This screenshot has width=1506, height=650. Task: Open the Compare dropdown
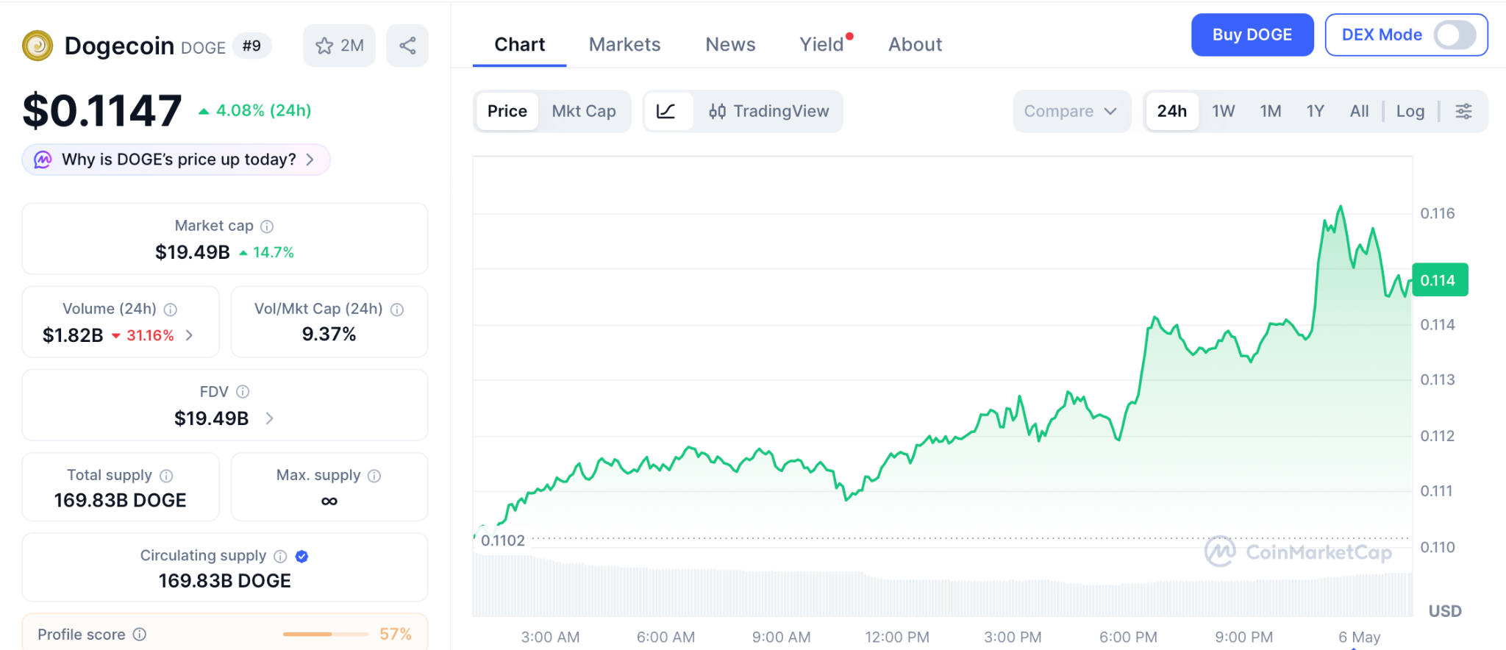(x=1071, y=111)
